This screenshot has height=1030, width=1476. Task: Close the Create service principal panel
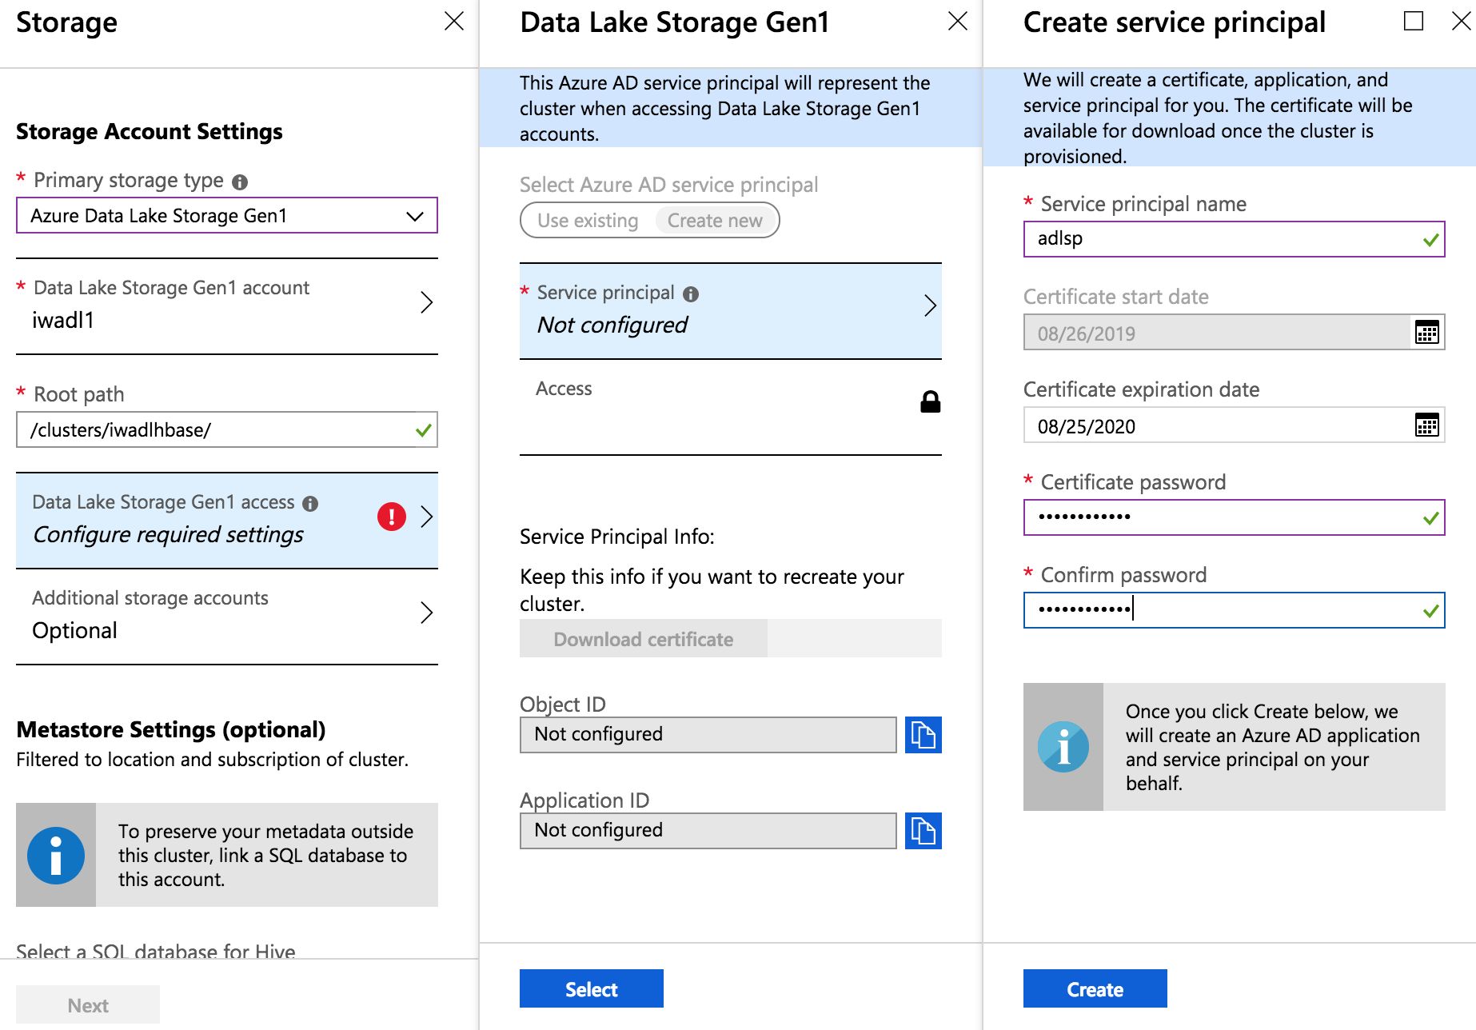(x=1462, y=21)
